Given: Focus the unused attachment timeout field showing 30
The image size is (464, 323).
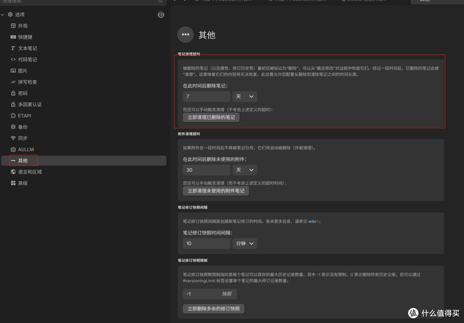Looking at the screenshot, I should point(206,170).
